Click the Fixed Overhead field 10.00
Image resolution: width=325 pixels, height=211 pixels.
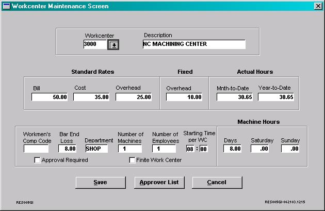pyautogui.click(x=184, y=97)
